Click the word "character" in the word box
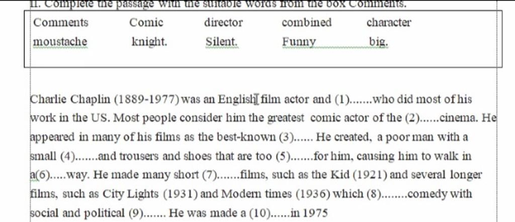The width and height of the screenshot is (515, 222). pyautogui.click(x=389, y=23)
